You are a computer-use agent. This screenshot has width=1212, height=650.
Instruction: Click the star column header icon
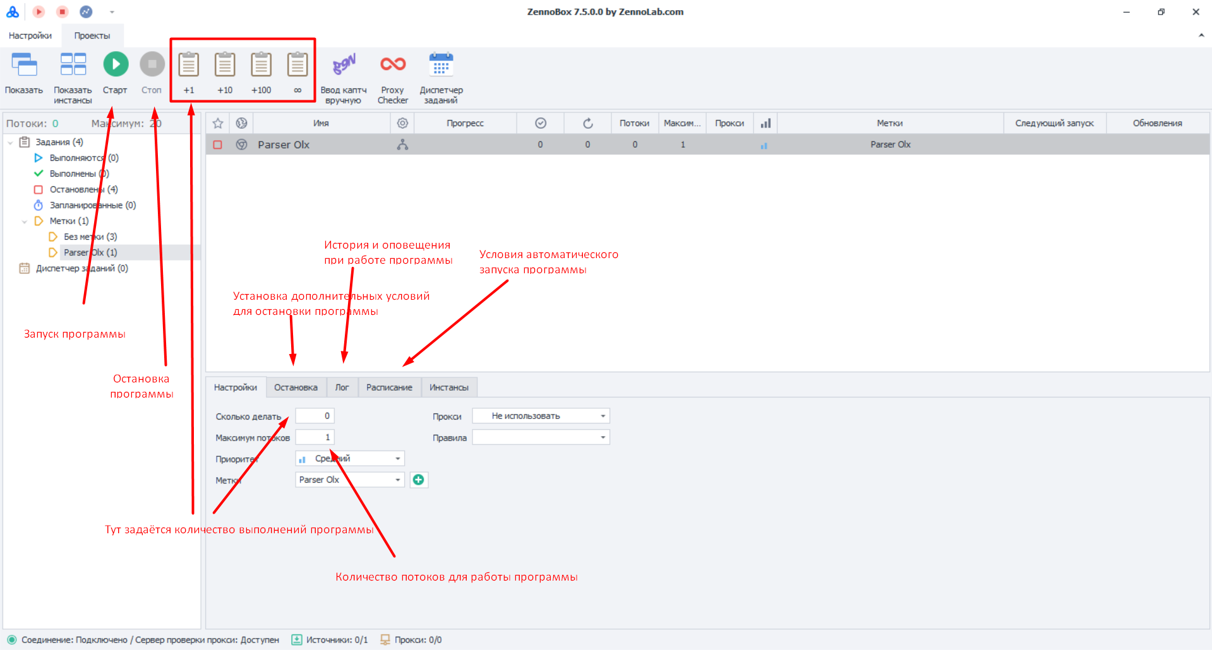[218, 123]
